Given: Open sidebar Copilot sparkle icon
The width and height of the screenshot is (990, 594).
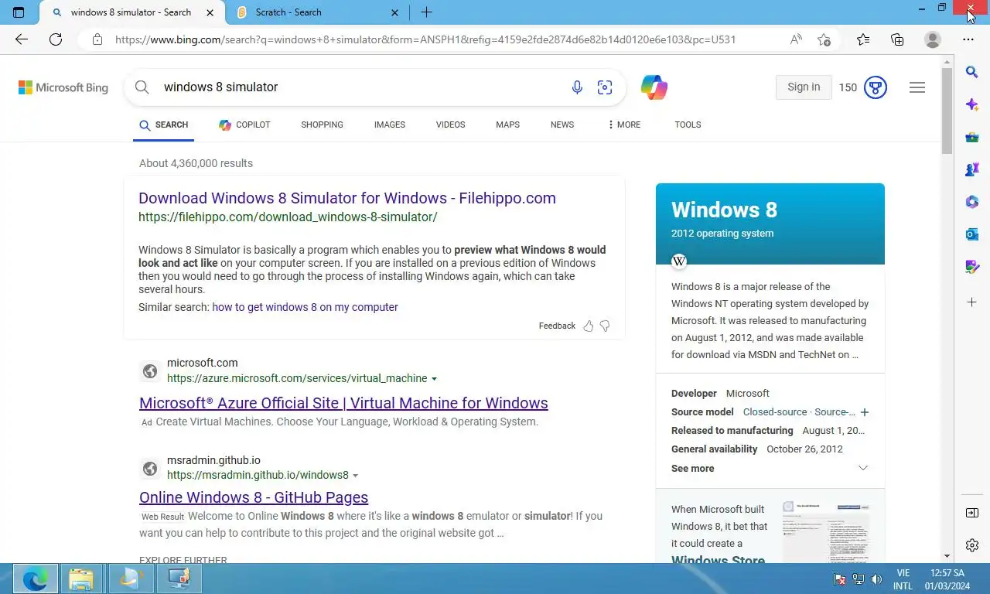Looking at the screenshot, I should (972, 104).
